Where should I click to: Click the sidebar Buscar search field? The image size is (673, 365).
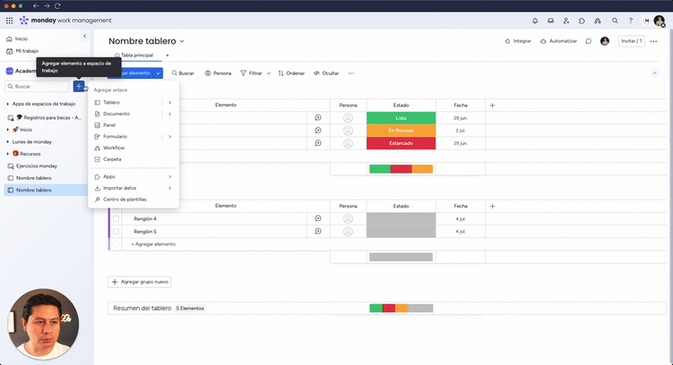pyautogui.click(x=38, y=87)
